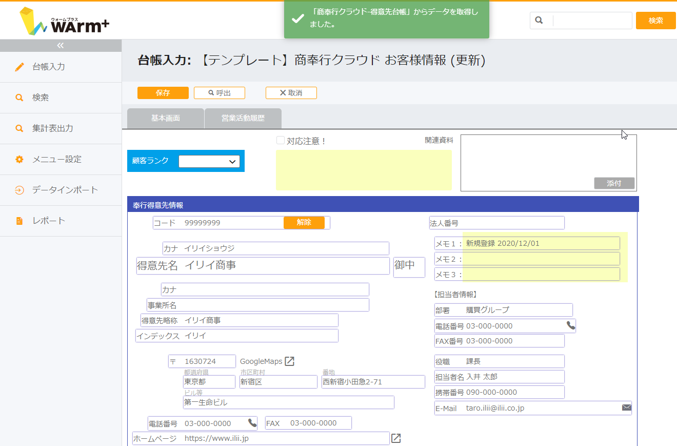Click the yellow 対応注意 note area

(x=364, y=170)
